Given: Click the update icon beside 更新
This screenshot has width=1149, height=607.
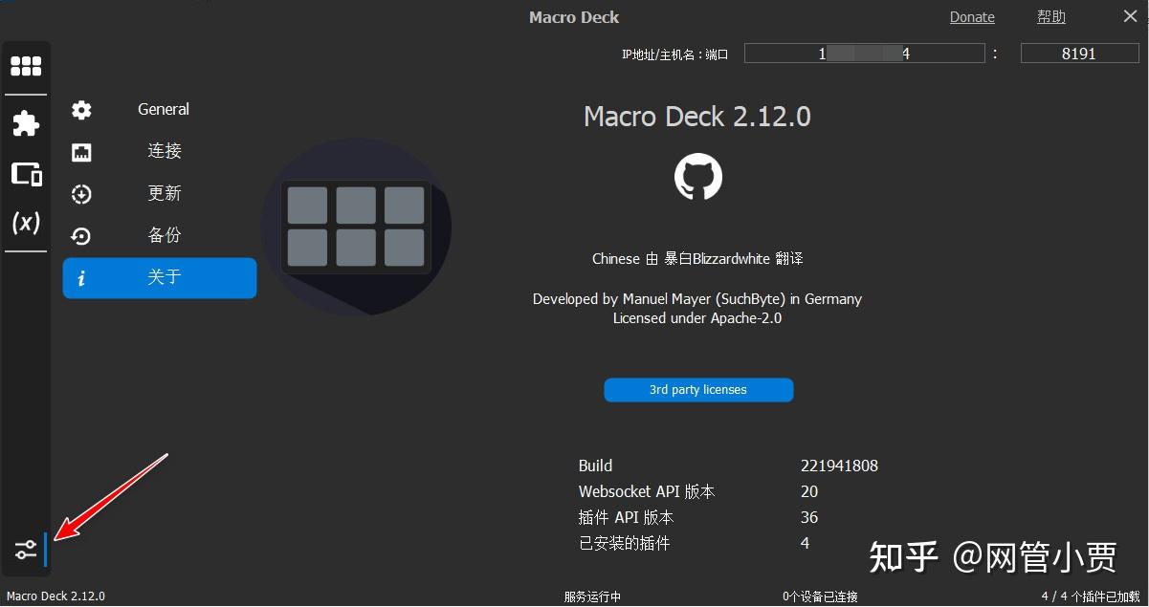Looking at the screenshot, I should 81,194.
